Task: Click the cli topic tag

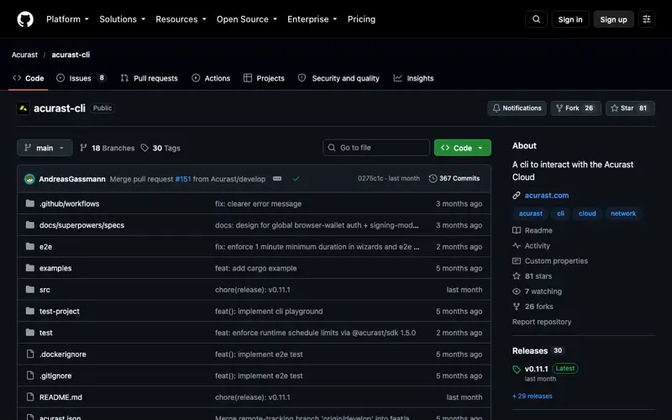Action: (560, 213)
